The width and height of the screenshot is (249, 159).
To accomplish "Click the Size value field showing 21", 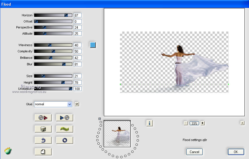I will pyautogui.click(x=77, y=76).
